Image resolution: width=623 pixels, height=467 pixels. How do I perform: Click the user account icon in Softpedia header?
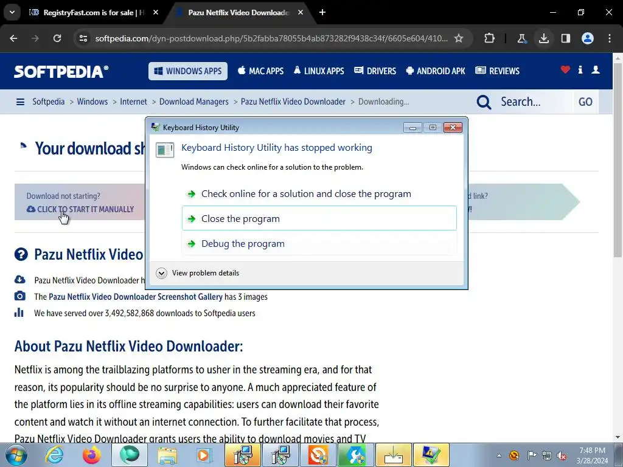tap(596, 70)
